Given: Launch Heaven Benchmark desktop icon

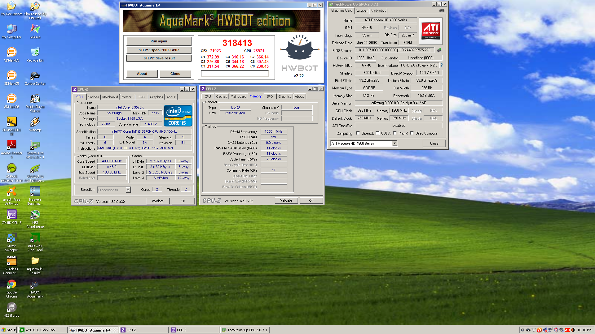Looking at the screenshot, I should 35,196.
